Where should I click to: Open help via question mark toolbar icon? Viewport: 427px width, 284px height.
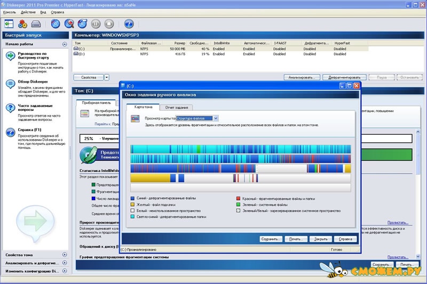(129, 24)
